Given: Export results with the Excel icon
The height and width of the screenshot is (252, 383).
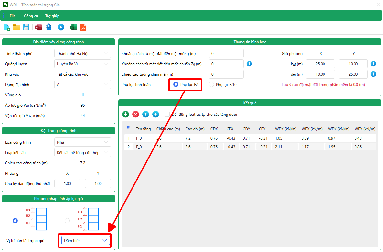Looking at the screenshot, I should tap(73, 27).
